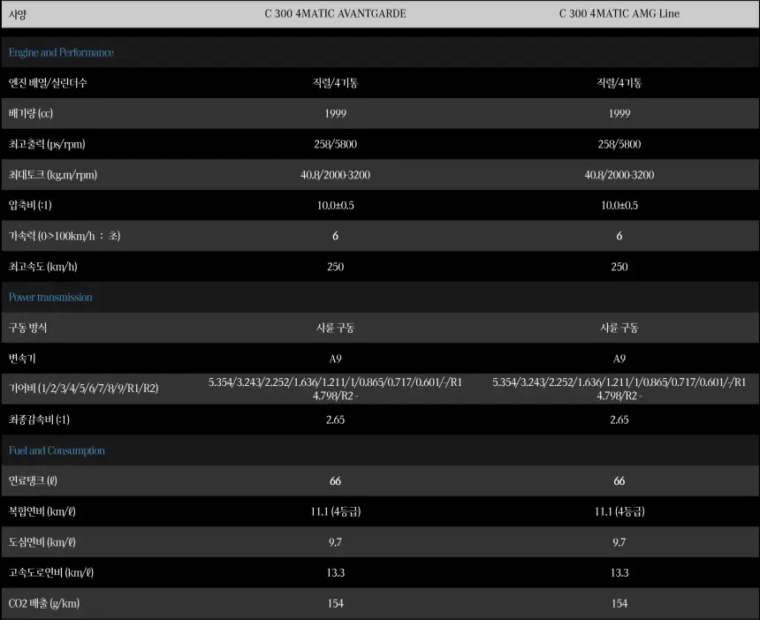Select the 복합연비 (km/ℓ) row label
The width and height of the screenshot is (760, 620).
coord(42,511)
